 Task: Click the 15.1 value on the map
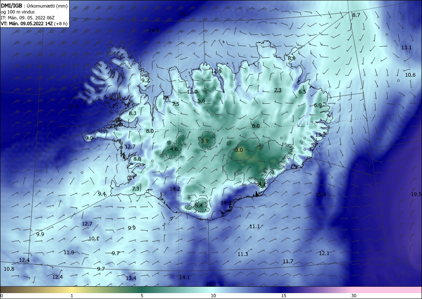tap(185, 14)
